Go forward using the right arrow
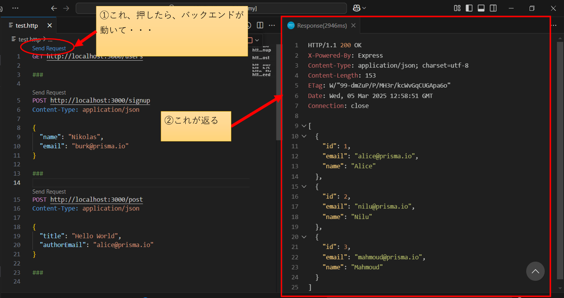The width and height of the screenshot is (564, 298). click(66, 8)
